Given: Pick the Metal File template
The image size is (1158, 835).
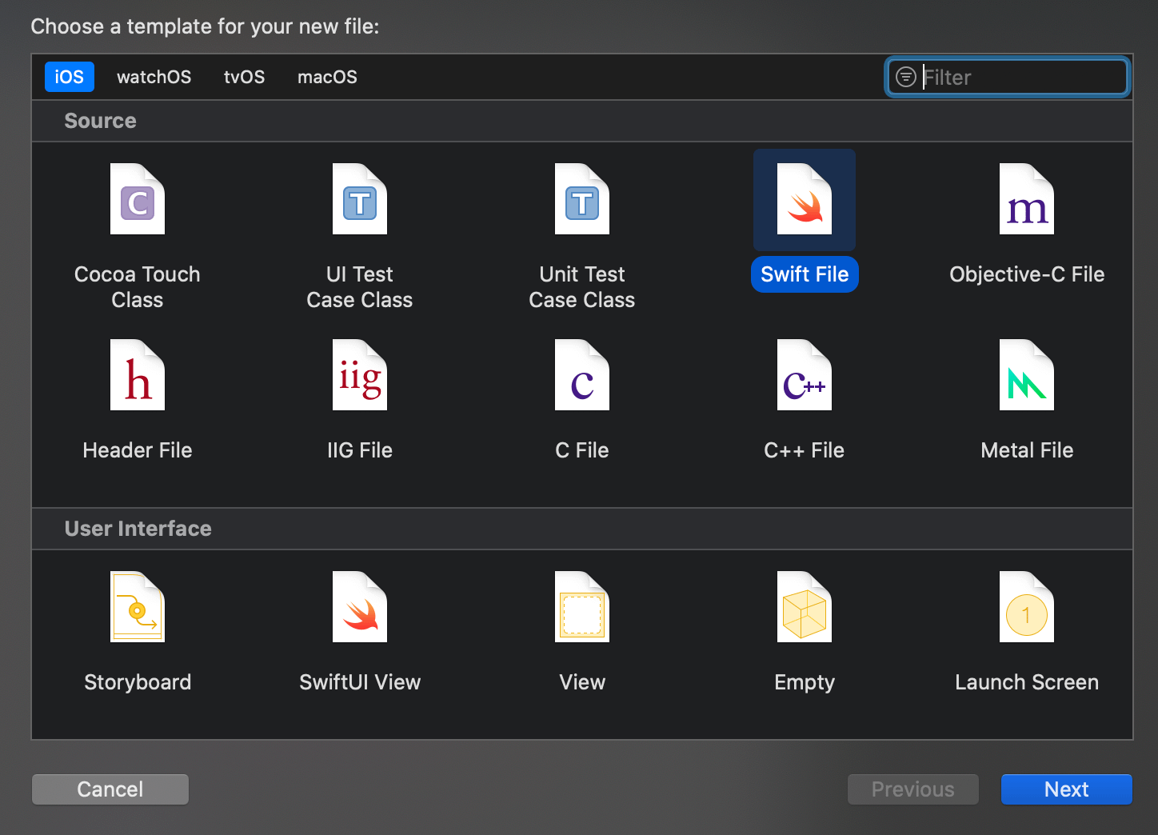Looking at the screenshot, I should point(1027,375).
